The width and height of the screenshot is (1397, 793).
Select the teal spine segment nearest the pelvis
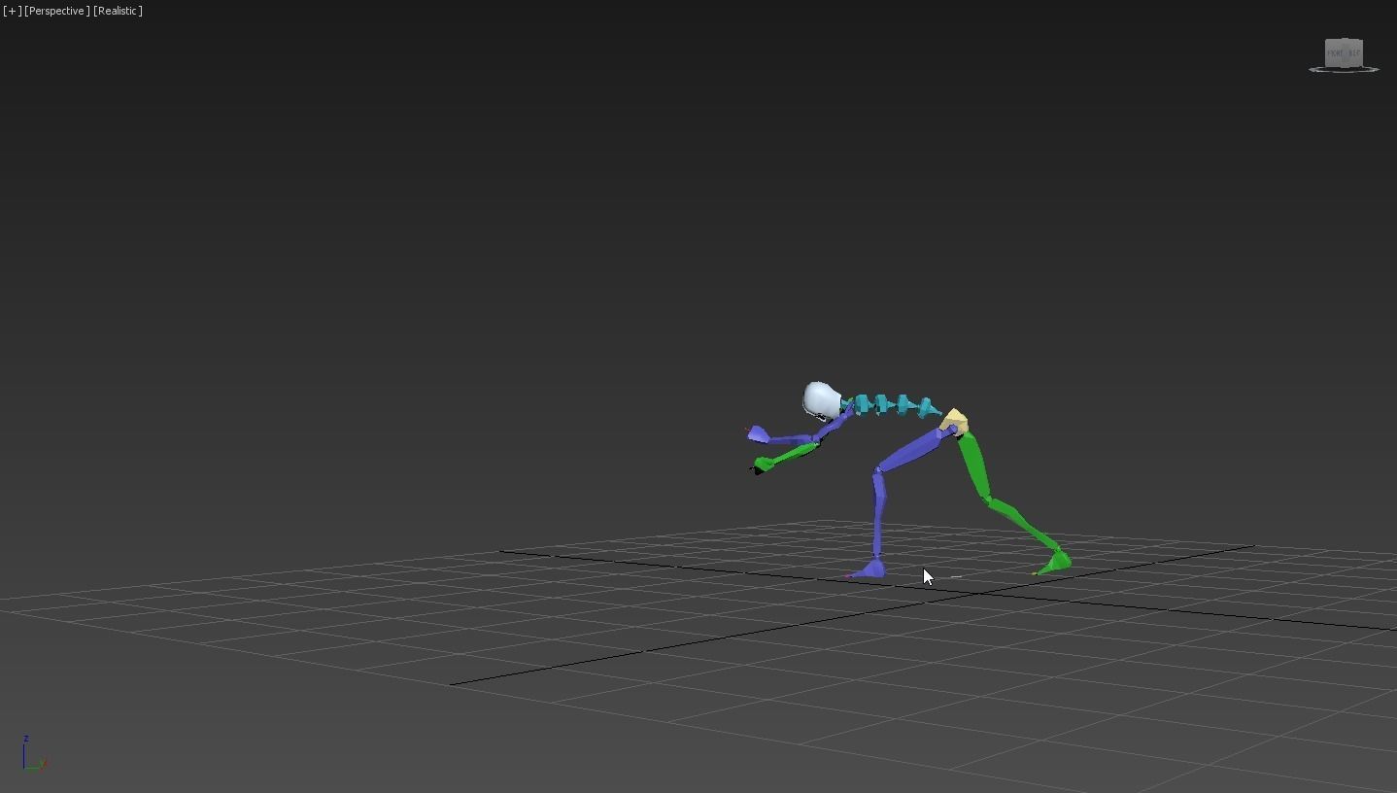tap(926, 407)
